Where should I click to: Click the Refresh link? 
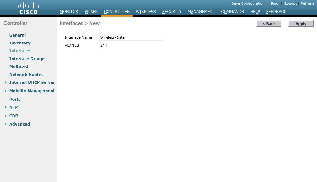pyautogui.click(x=307, y=3)
